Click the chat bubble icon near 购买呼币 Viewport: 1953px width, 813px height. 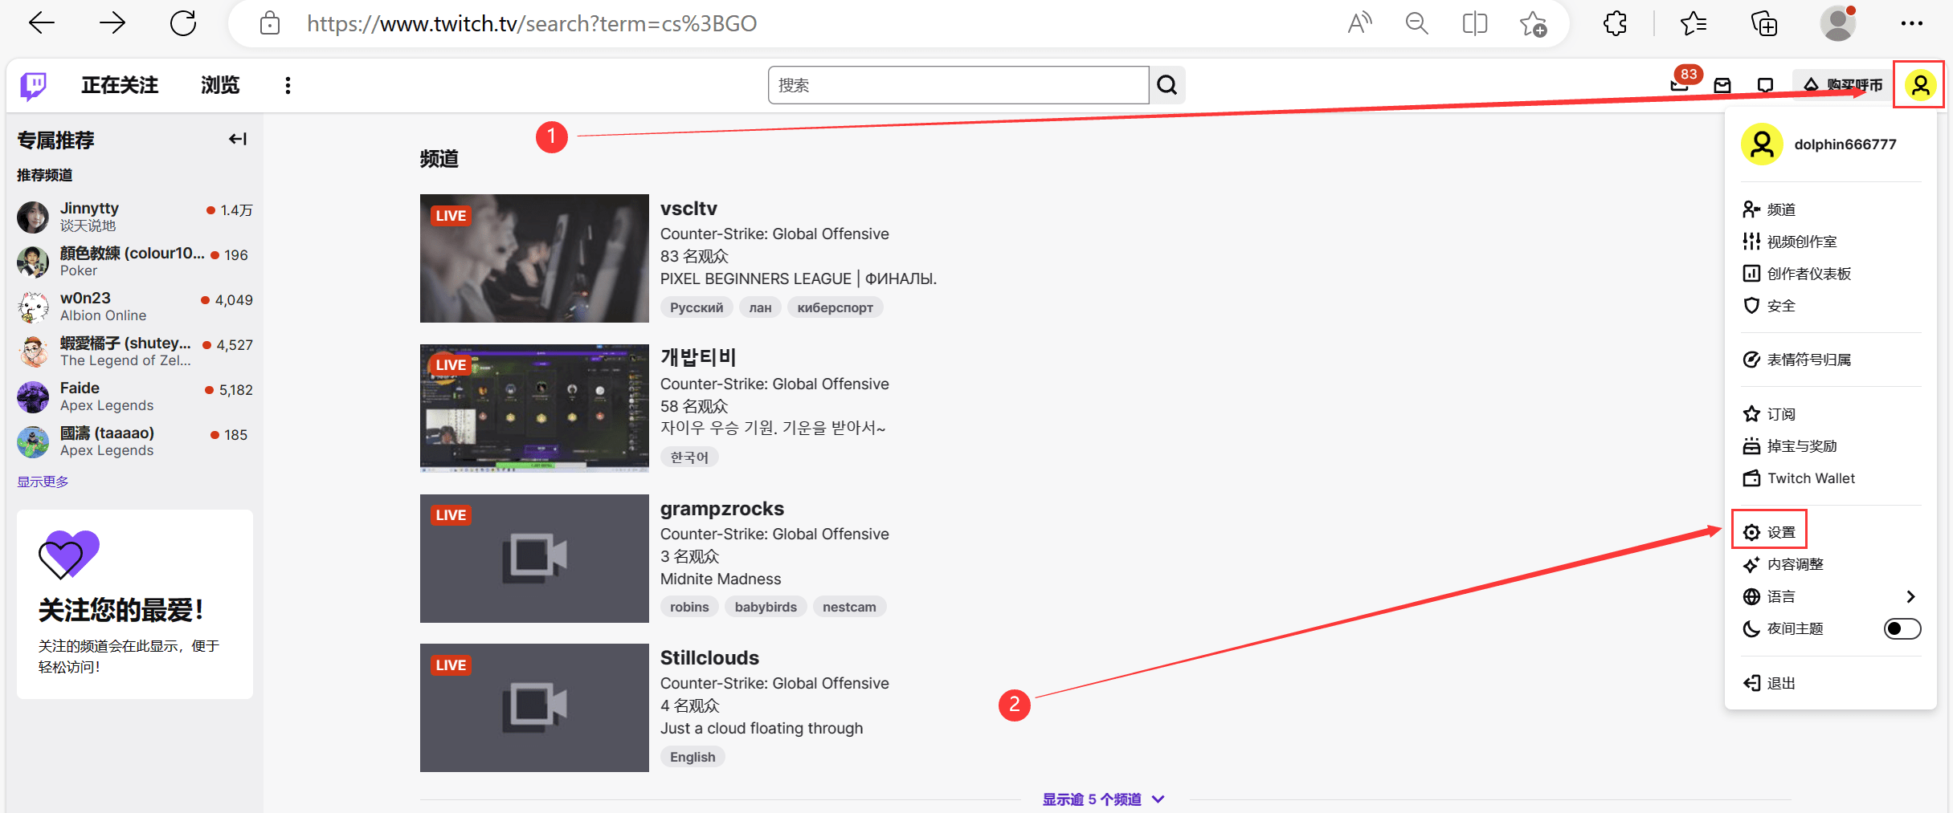point(1764,84)
